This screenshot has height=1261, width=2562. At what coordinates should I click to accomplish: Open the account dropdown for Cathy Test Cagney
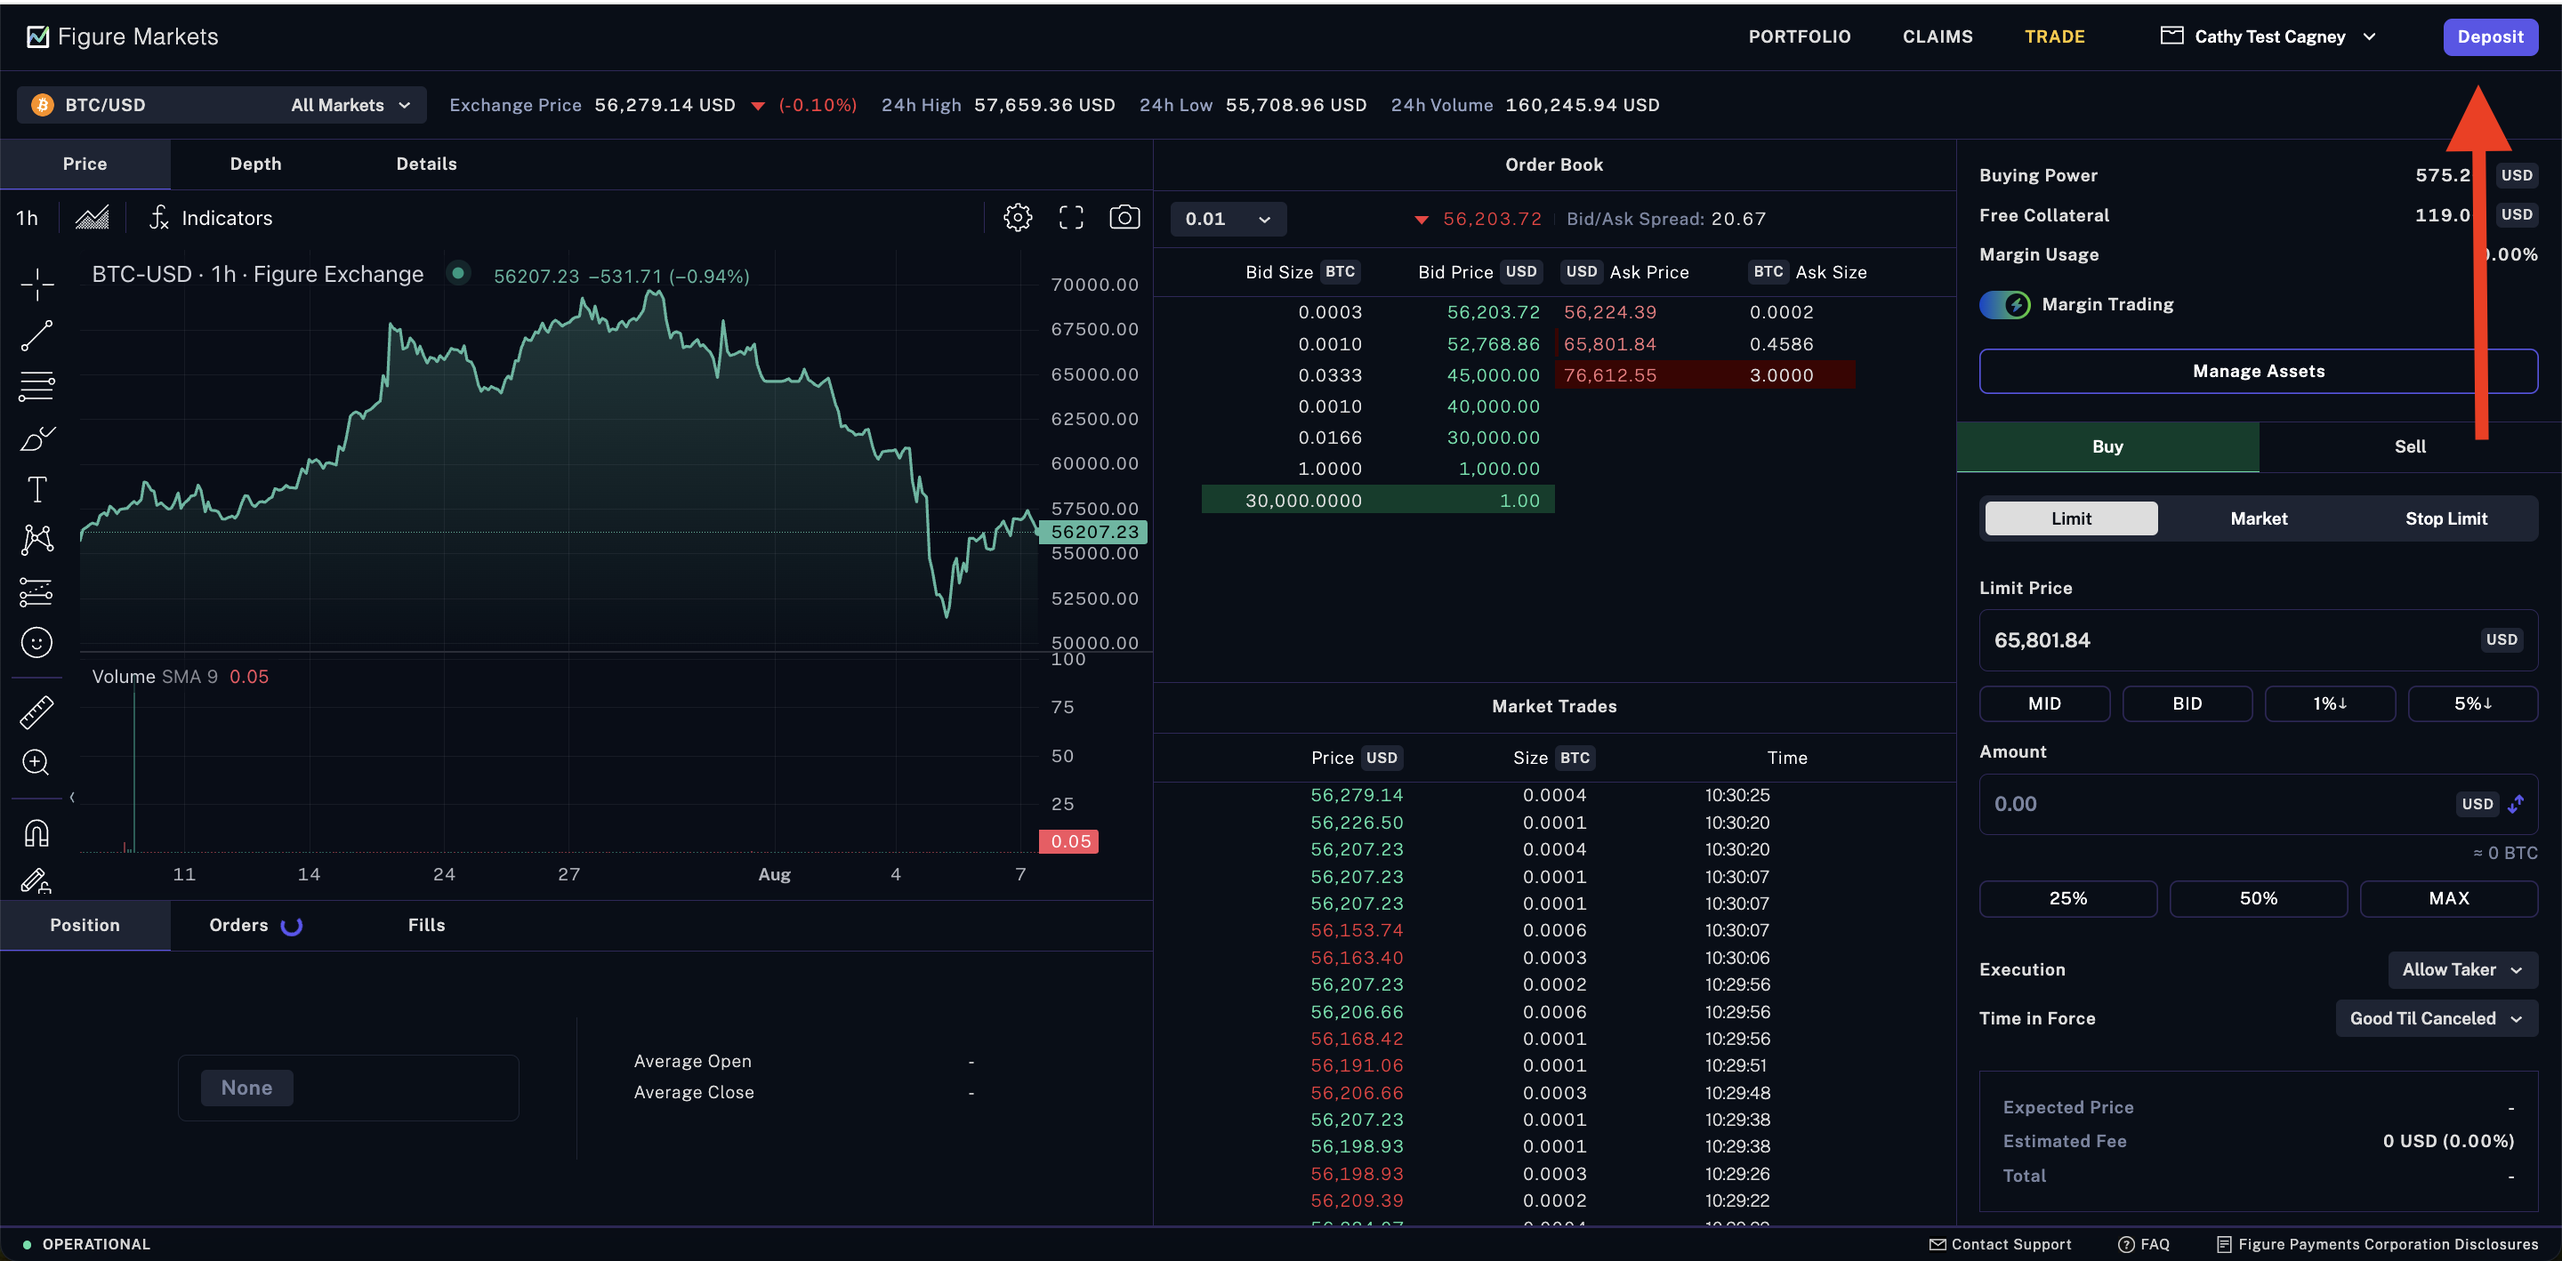point(2269,36)
